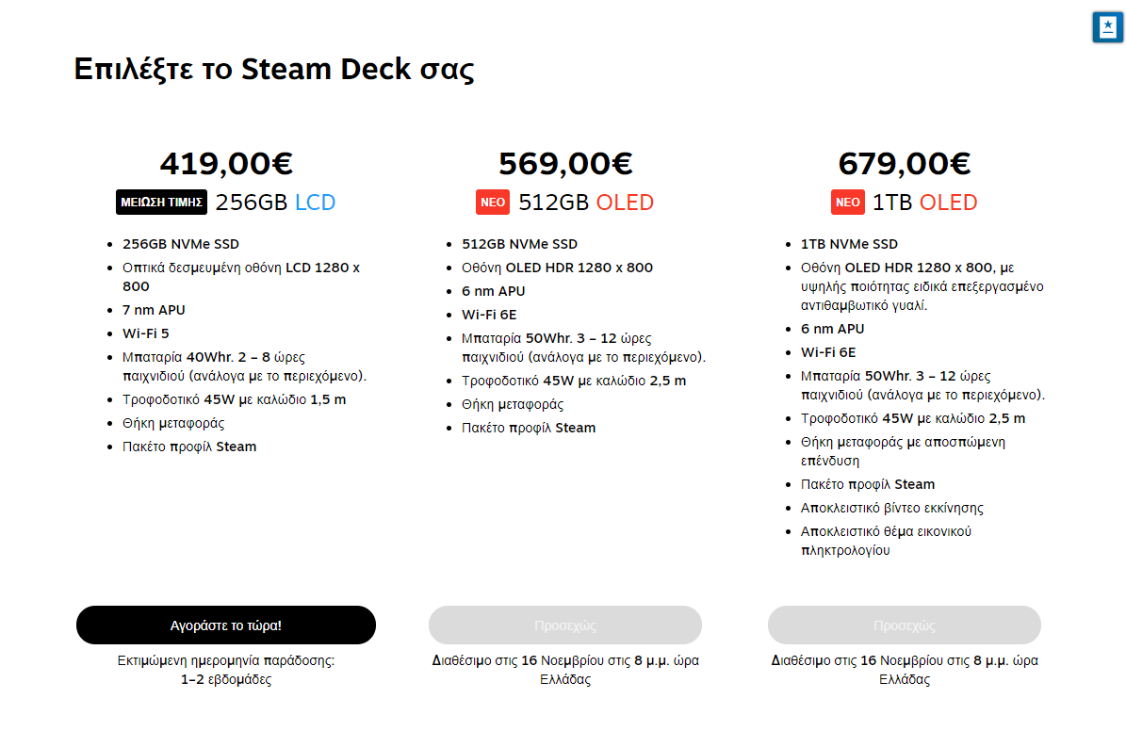Click the Προσεχώς button under 1TB model
Image resolution: width=1126 pixels, height=731 pixels.
(905, 625)
